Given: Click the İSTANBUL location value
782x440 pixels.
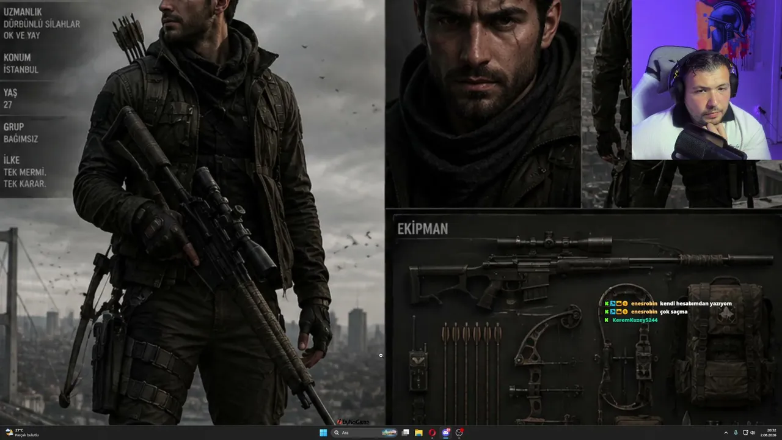Looking at the screenshot, I should (x=21, y=70).
